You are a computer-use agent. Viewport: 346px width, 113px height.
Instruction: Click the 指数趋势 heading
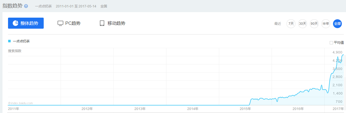tap(12, 6)
